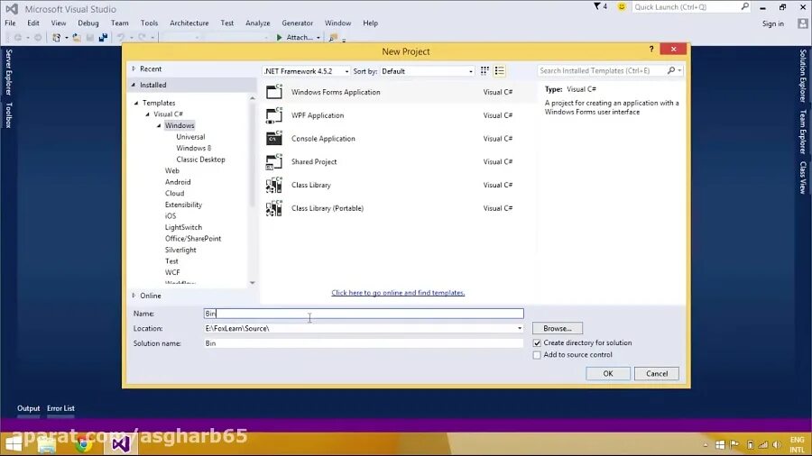Click the volume speaker tray icon

click(777, 444)
